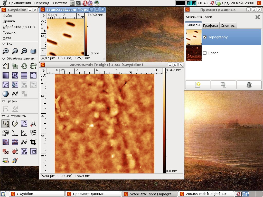Click the Fix zero data process icon
This screenshot has width=263, height=197.
6,66
